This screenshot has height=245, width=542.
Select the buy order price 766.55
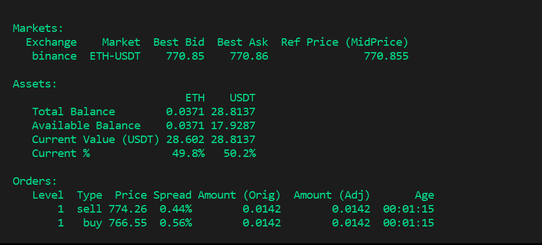[x=128, y=223]
